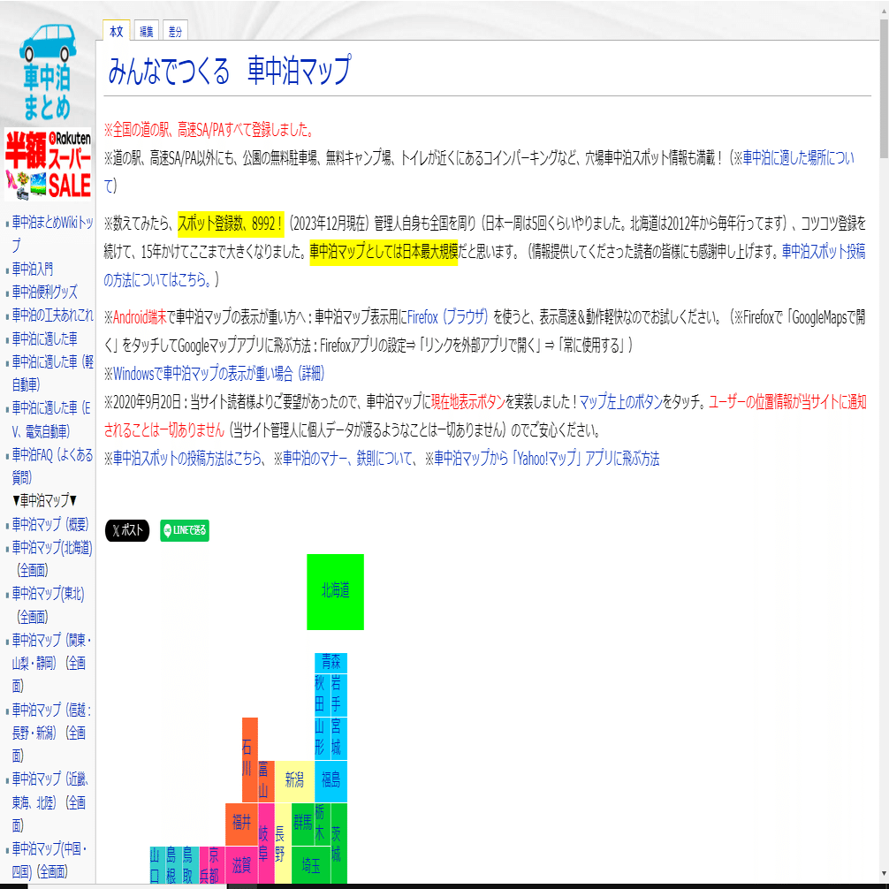This screenshot has height=889, width=889.
Task: Select the 青森 map tile
Action: coord(331,662)
